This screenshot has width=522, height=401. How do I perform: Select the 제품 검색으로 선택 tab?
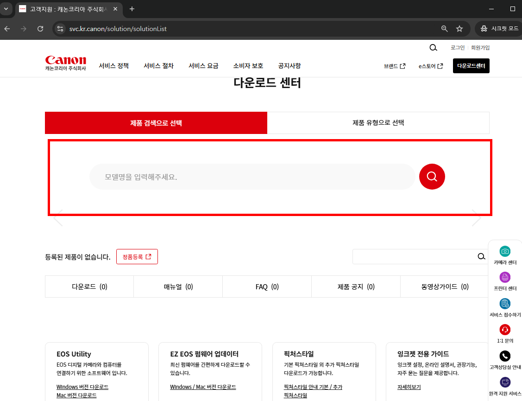(x=156, y=123)
